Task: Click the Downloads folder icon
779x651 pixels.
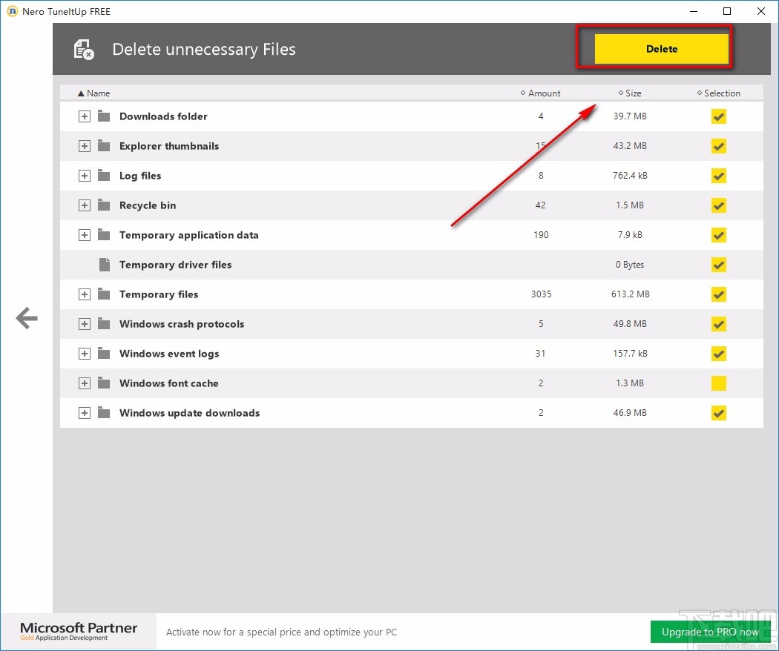Action: [x=104, y=116]
